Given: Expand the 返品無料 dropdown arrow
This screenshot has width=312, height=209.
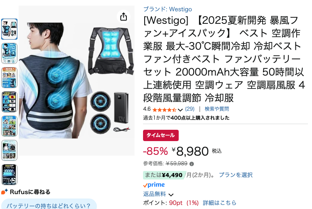Looking at the screenshot, I should [x=171, y=195].
